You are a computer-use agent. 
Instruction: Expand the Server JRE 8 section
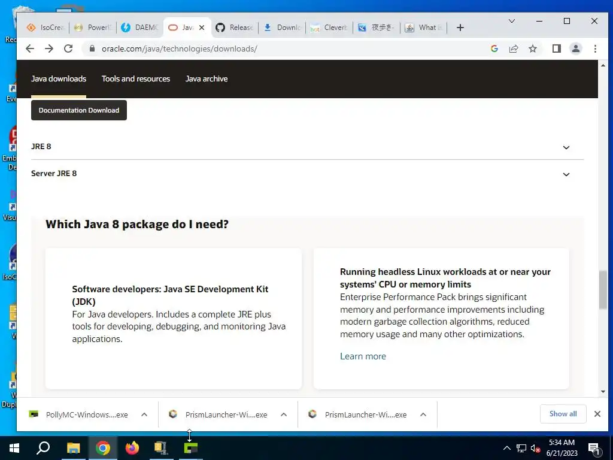tap(307, 174)
